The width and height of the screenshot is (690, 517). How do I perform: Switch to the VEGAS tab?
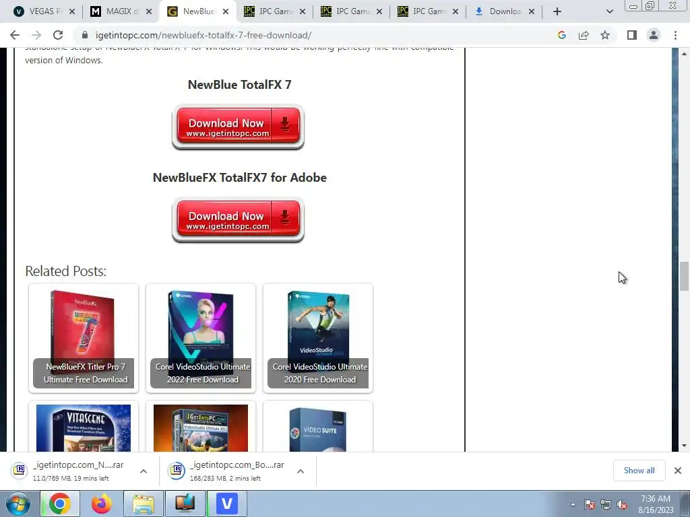(x=44, y=11)
